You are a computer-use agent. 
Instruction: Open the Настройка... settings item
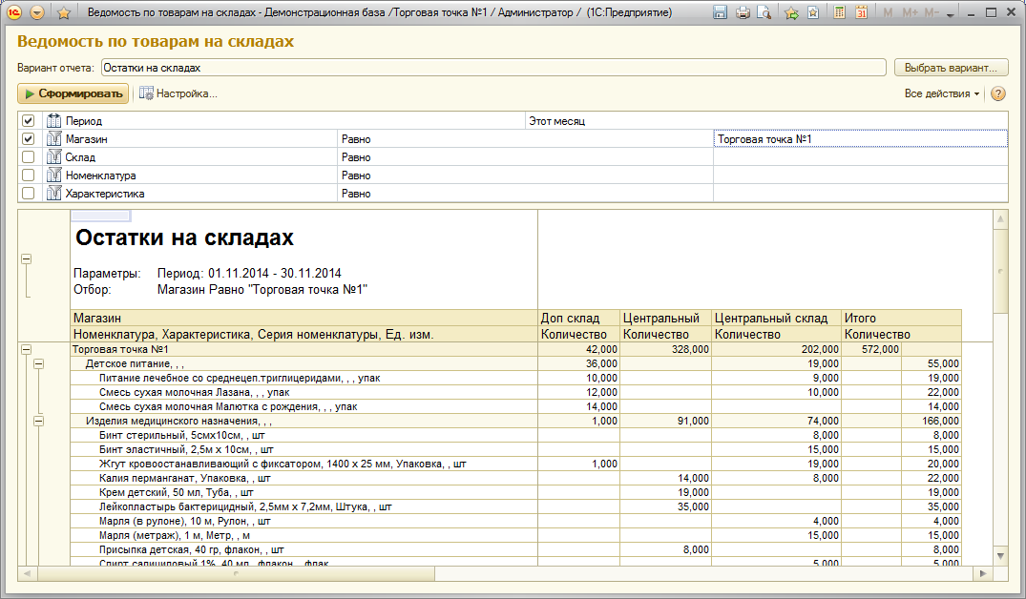pos(178,93)
